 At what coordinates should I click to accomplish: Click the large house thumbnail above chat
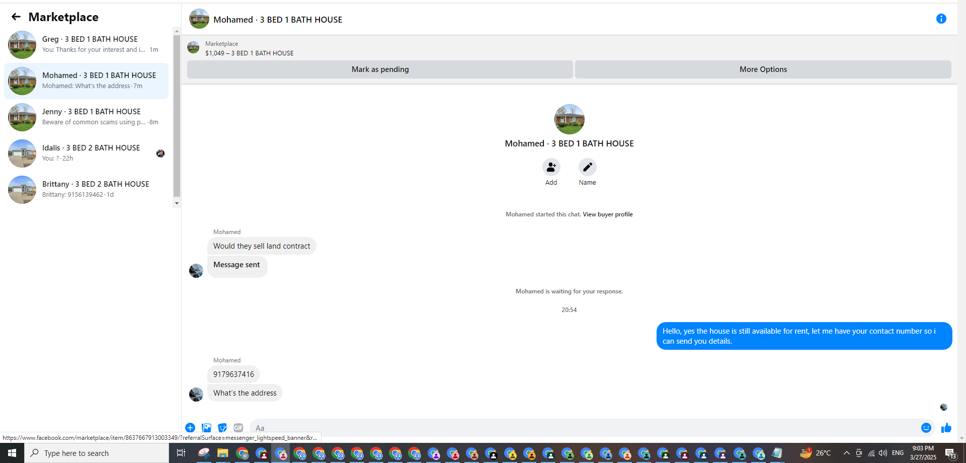(x=569, y=119)
